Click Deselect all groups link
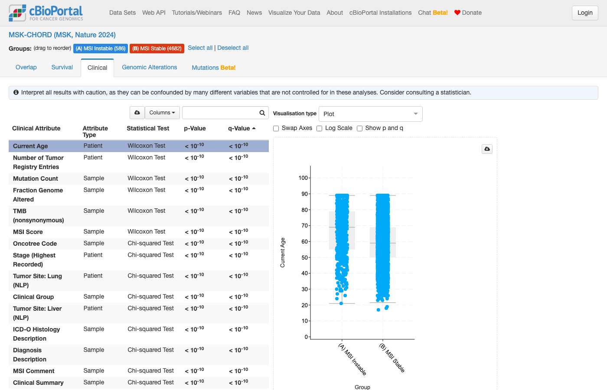The width and height of the screenshot is (607, 390). (x=233, y=48)
